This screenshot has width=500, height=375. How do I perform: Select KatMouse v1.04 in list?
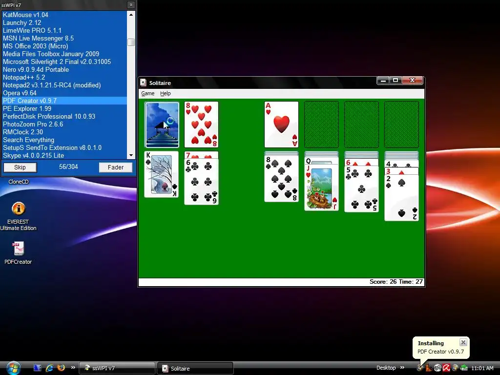[64, 15]
